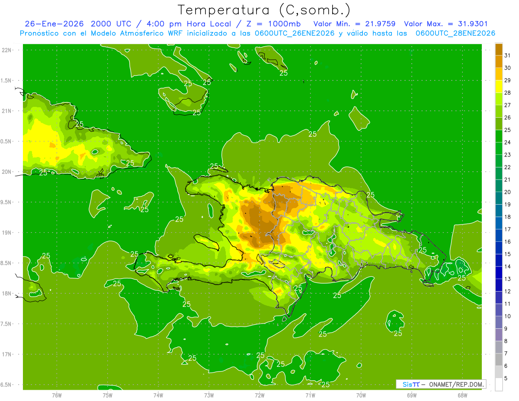Pick the gold swatch between 29 and 30
Viewport: 519px width, 401px height.
[499, 74]
